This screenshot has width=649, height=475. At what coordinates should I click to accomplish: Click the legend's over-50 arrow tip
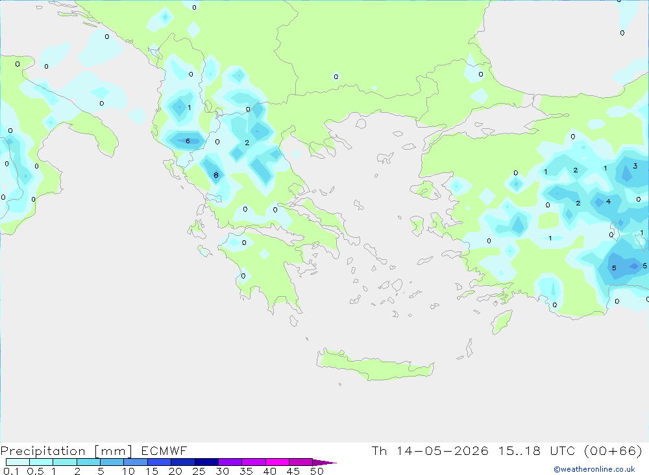tap(324, 463)
